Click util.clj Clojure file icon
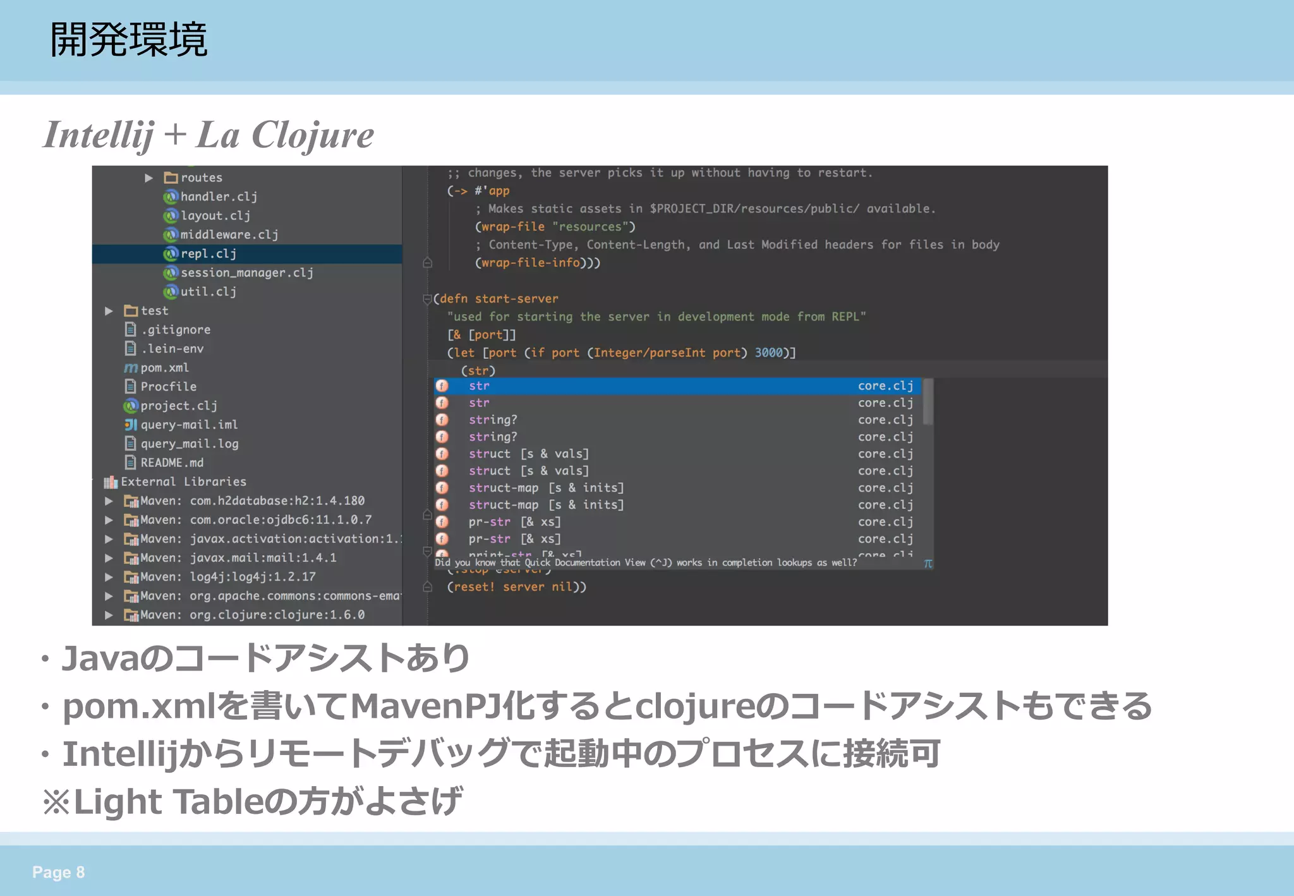Image resolution: width=1294 pixels, height=896 pixels. [x=171, y=291]
